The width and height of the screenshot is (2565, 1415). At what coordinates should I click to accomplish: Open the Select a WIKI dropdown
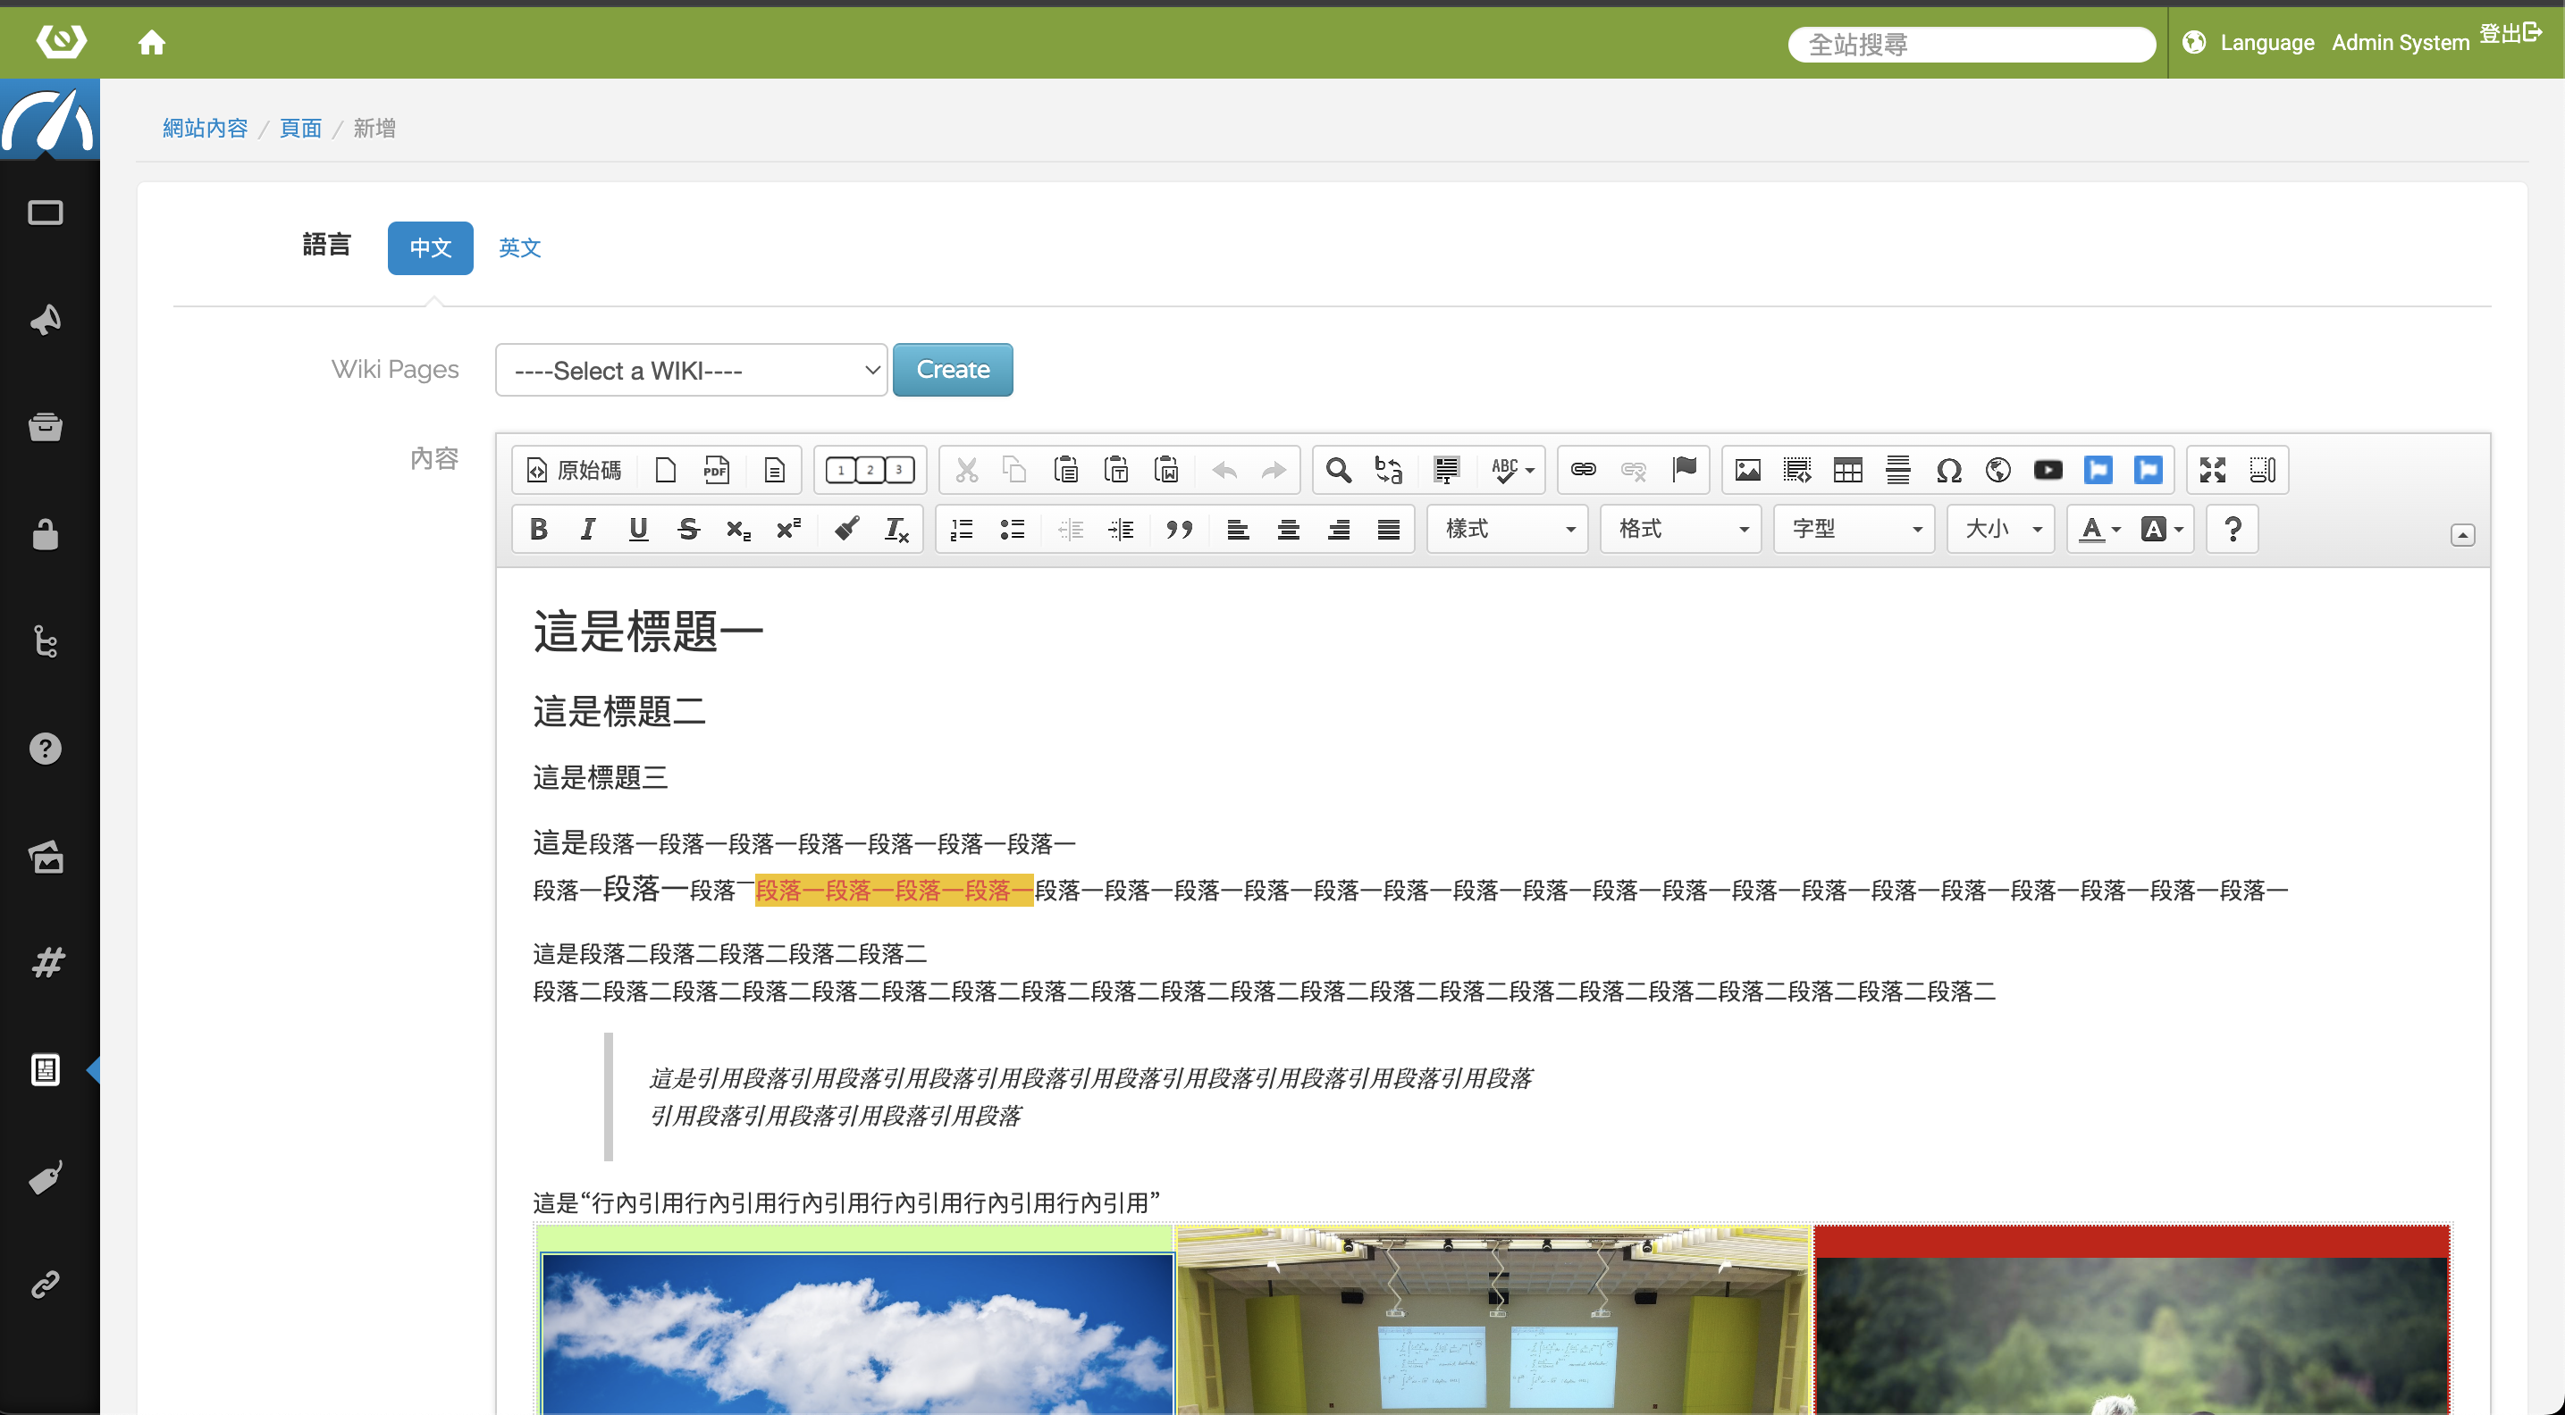tap(690, 370)
